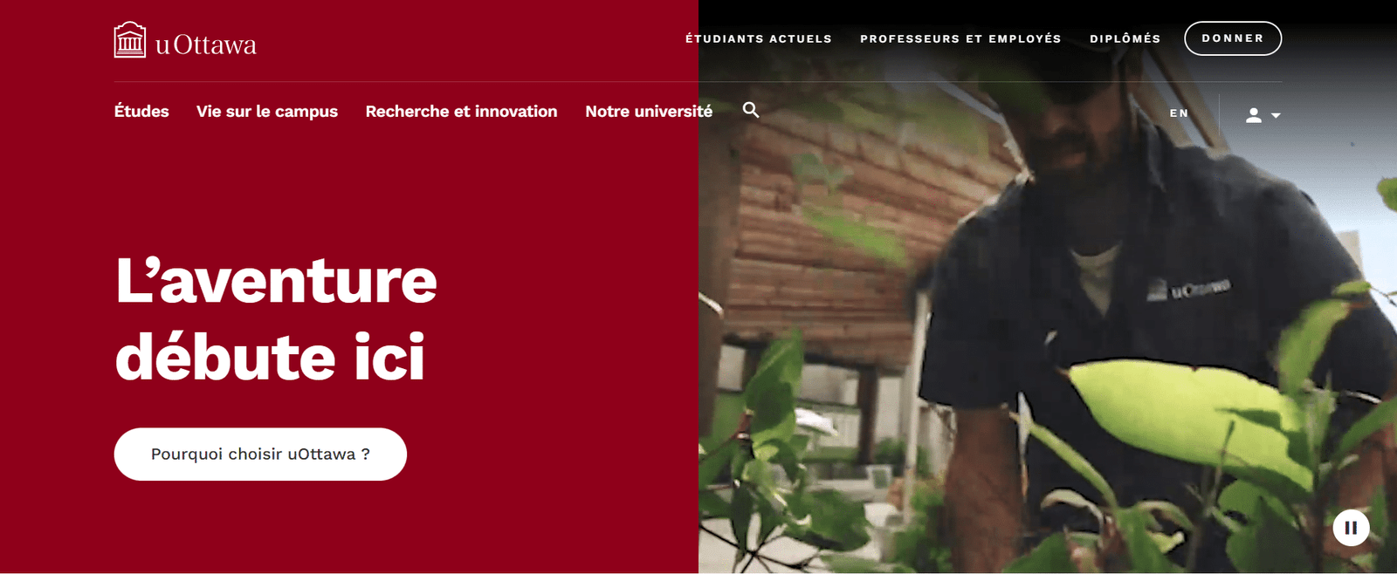Expand the Notre université menu
Screen dimensions: 1397x574
pyautogui.click(x=649, y=112)
